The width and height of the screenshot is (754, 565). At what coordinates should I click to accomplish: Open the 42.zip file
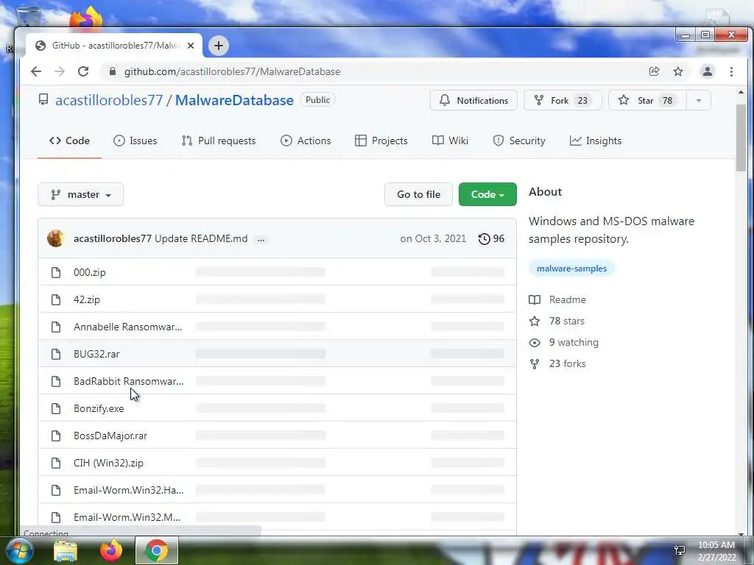(x=87, y=300)
